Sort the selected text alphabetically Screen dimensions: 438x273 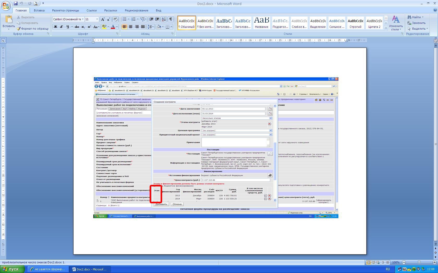click(164, 19)
